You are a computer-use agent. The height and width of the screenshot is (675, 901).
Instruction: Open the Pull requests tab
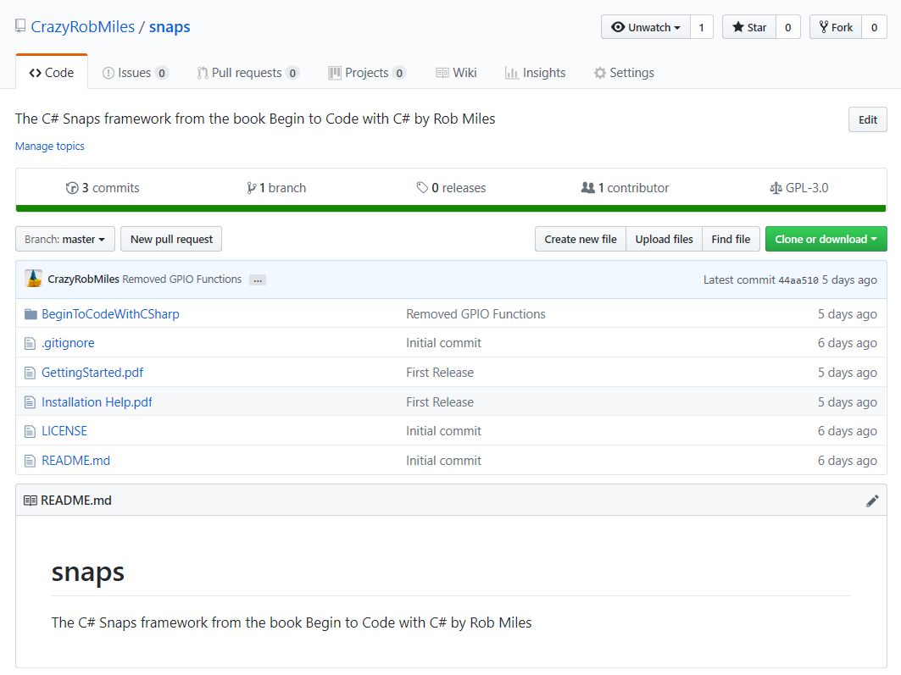coord(247,73)
